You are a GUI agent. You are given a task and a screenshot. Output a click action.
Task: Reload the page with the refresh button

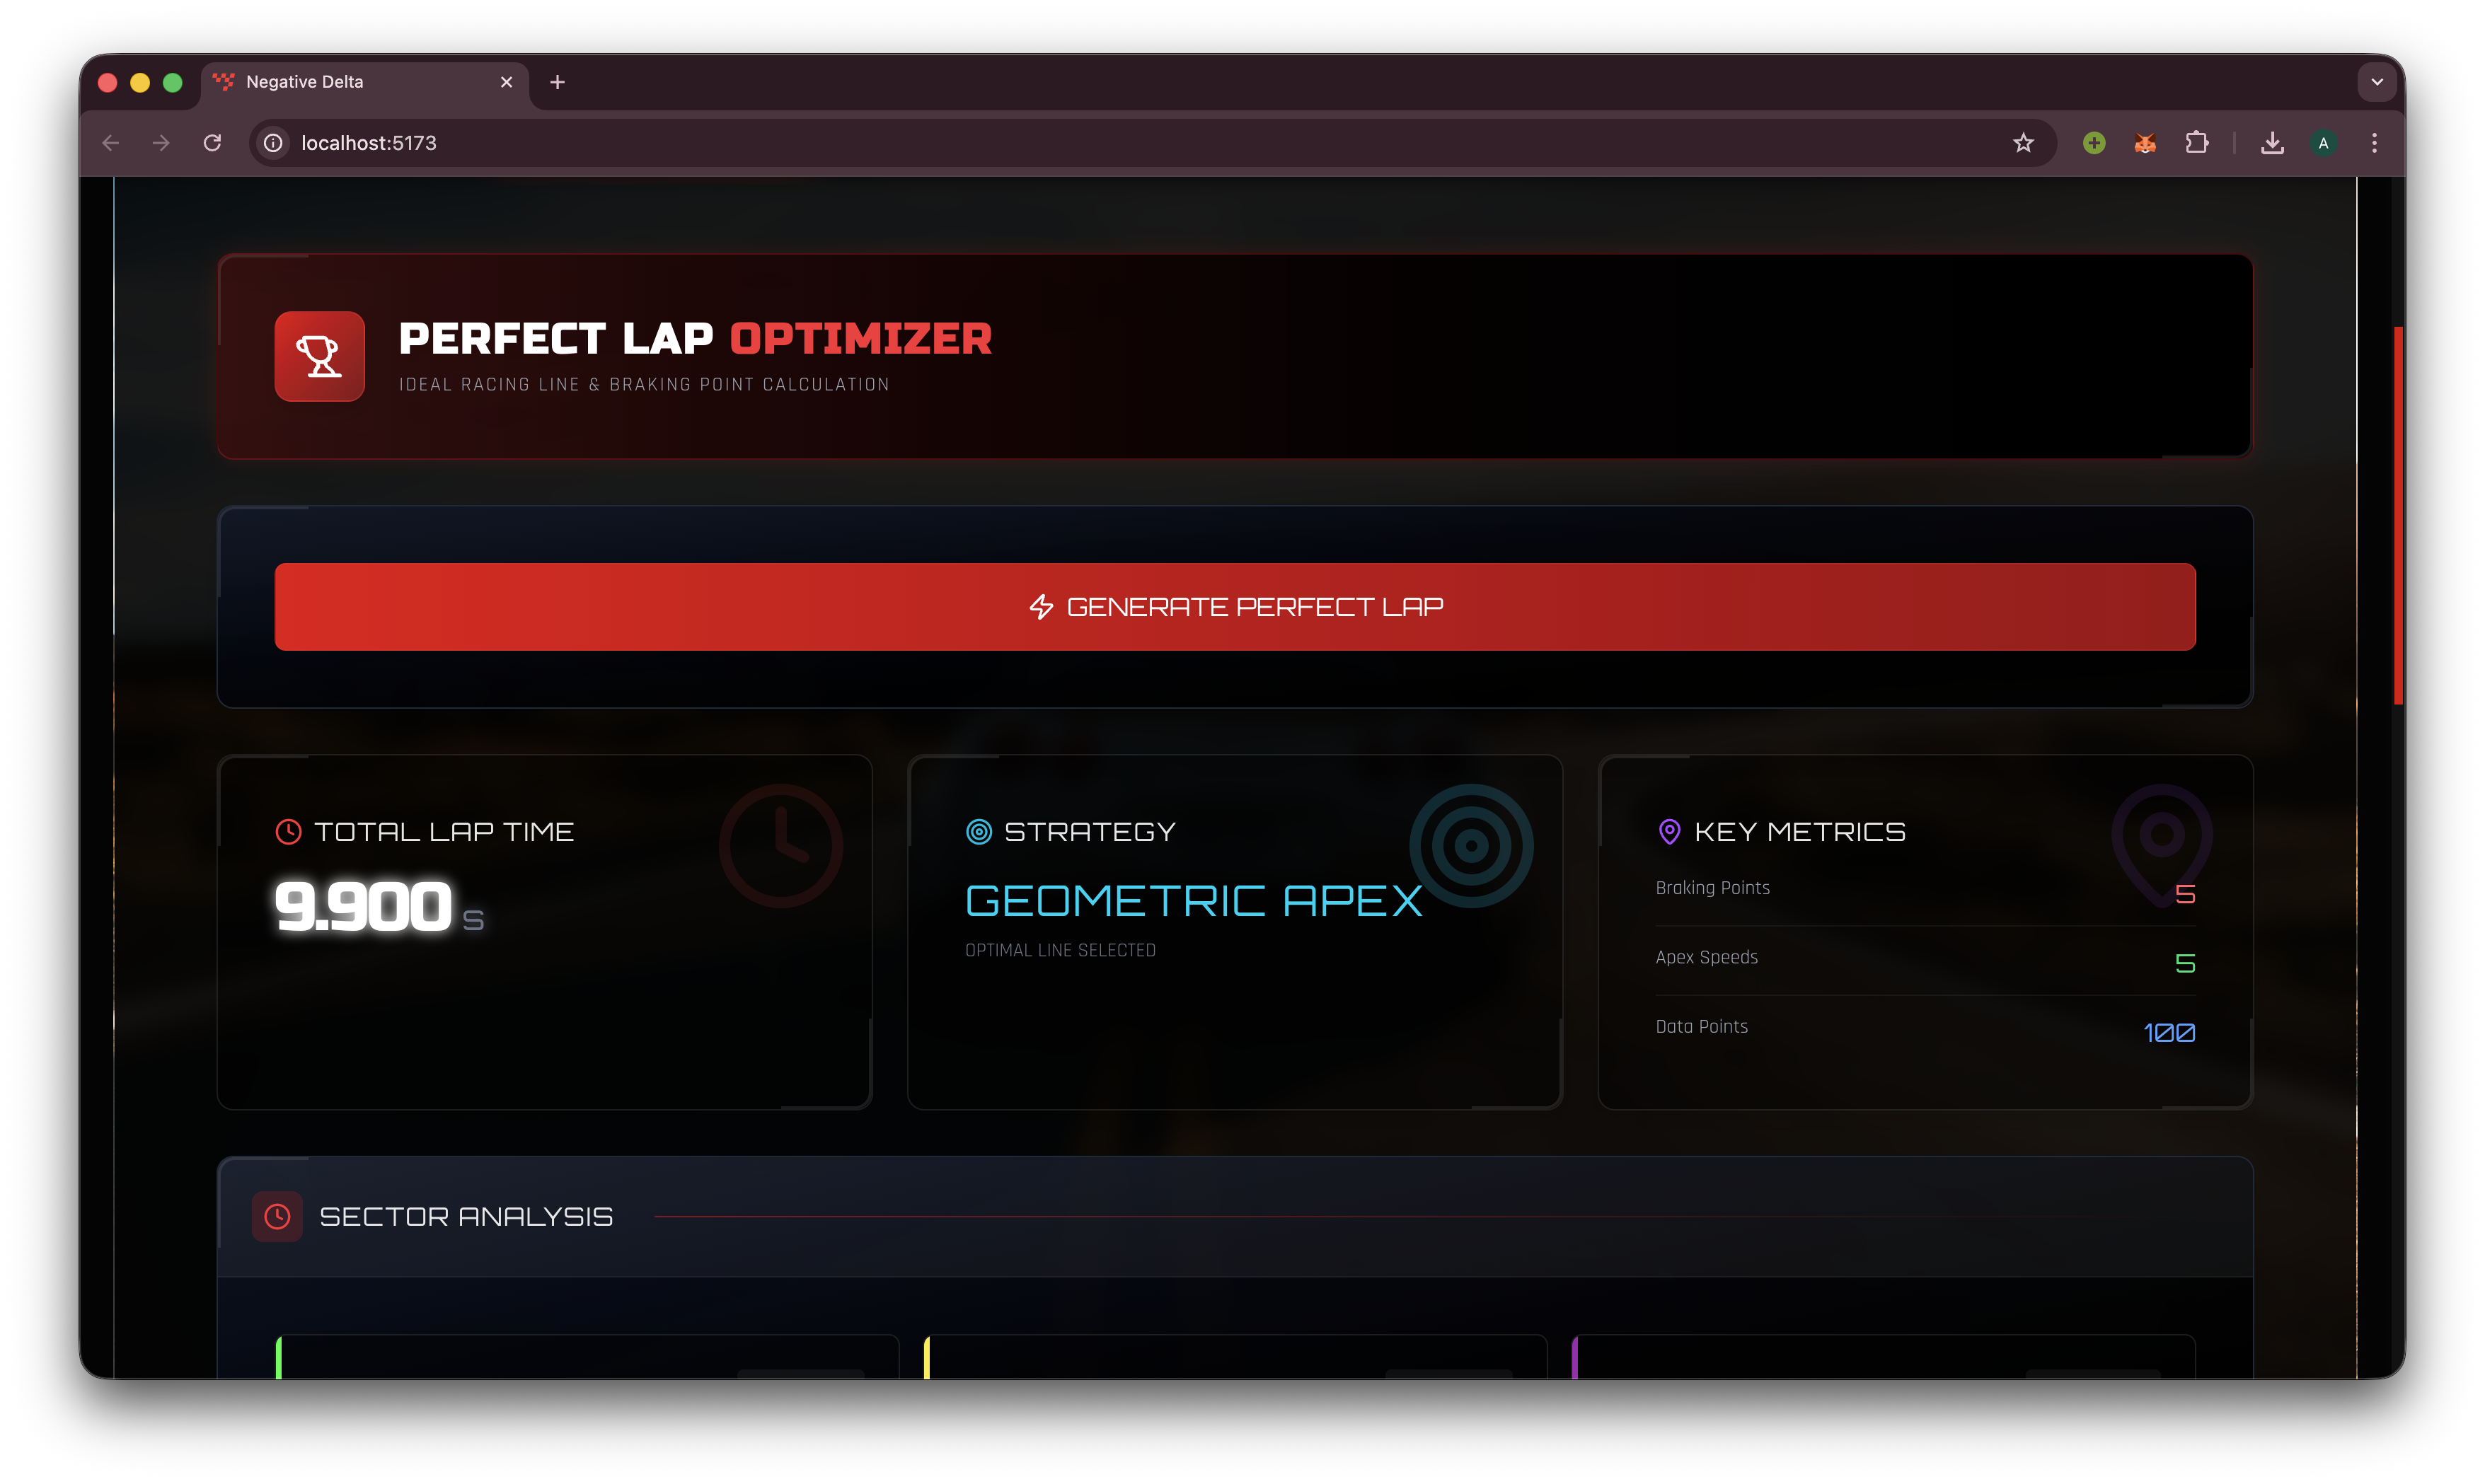click(x=212, y=143)
